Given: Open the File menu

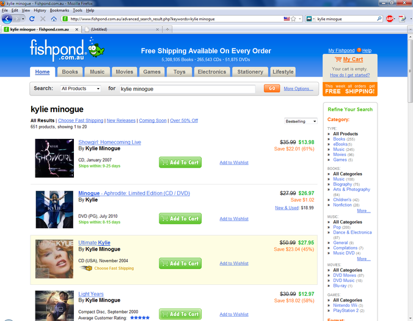Looking at the screenshot, I should point(5,10).
